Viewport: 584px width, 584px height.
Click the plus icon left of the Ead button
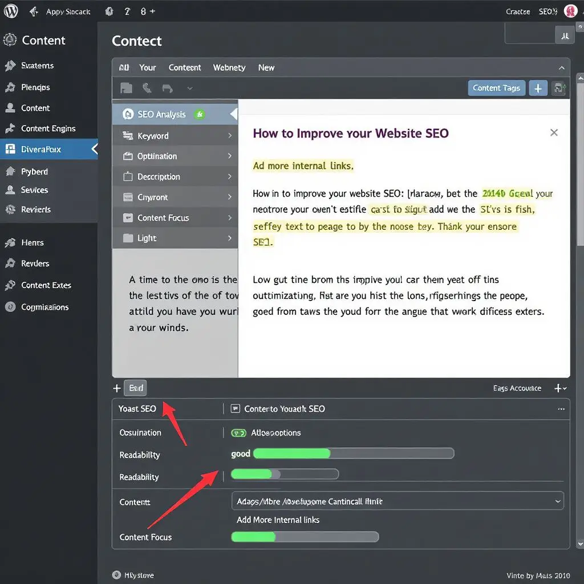point(117,388)
